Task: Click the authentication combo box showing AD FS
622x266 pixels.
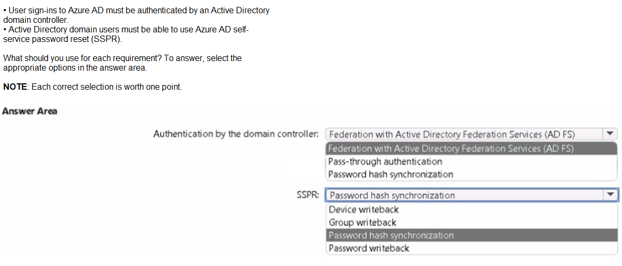Action: point(471,134)
